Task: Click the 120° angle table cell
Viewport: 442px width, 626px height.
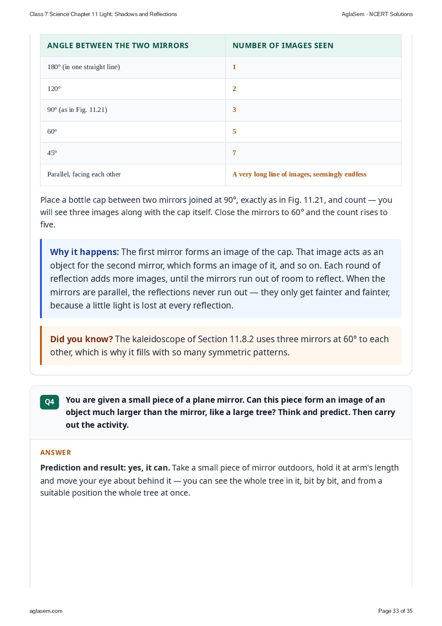Action: click(133, 89)
